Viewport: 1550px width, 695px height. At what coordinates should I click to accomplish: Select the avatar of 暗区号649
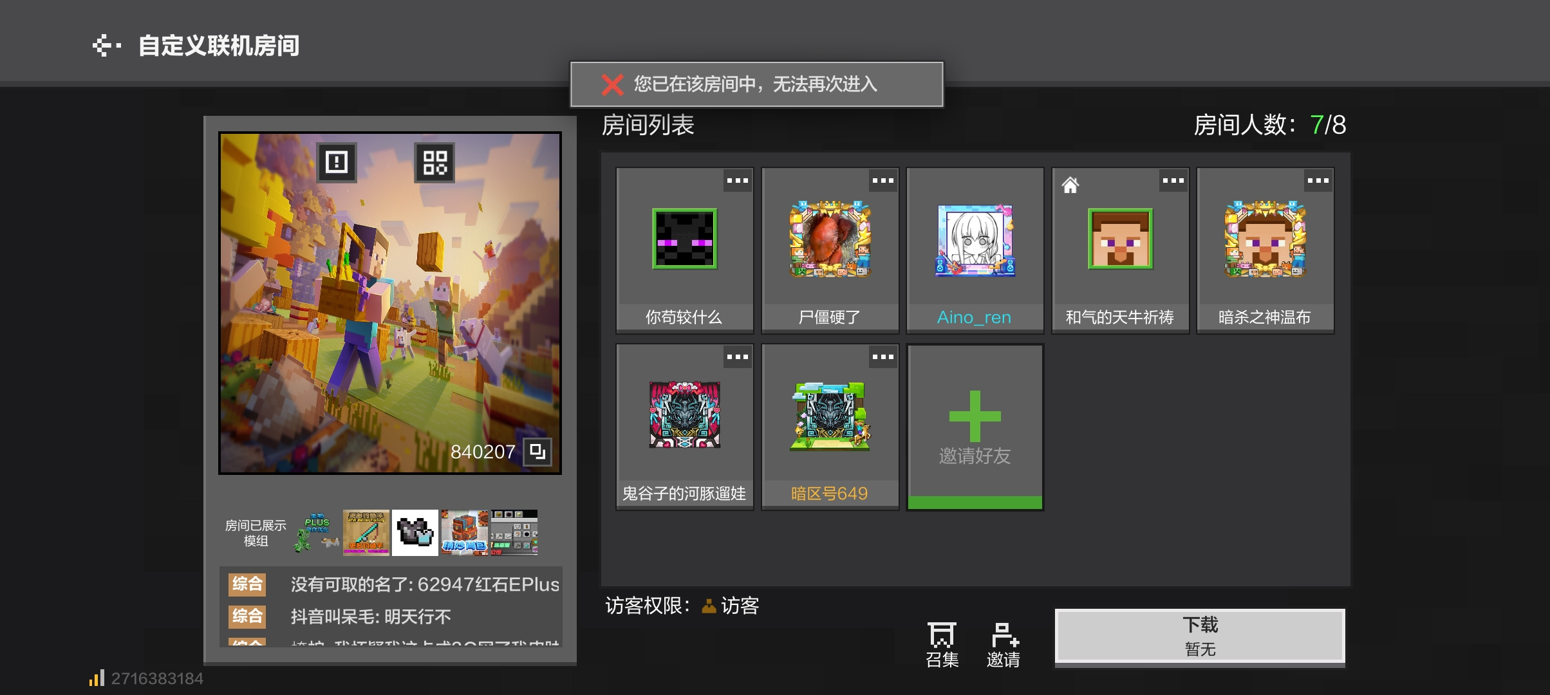[830, 416]
